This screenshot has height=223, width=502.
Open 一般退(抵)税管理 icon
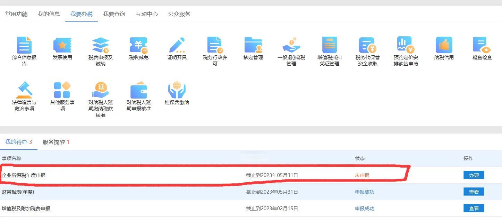pyautogui.click(x=291, y=45)
